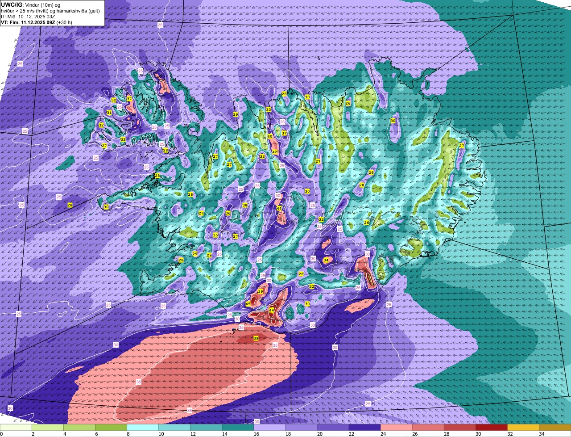Click the yellow 36 max gust label
The width and height of the screenshot is (571, 437).
[228, 213]
